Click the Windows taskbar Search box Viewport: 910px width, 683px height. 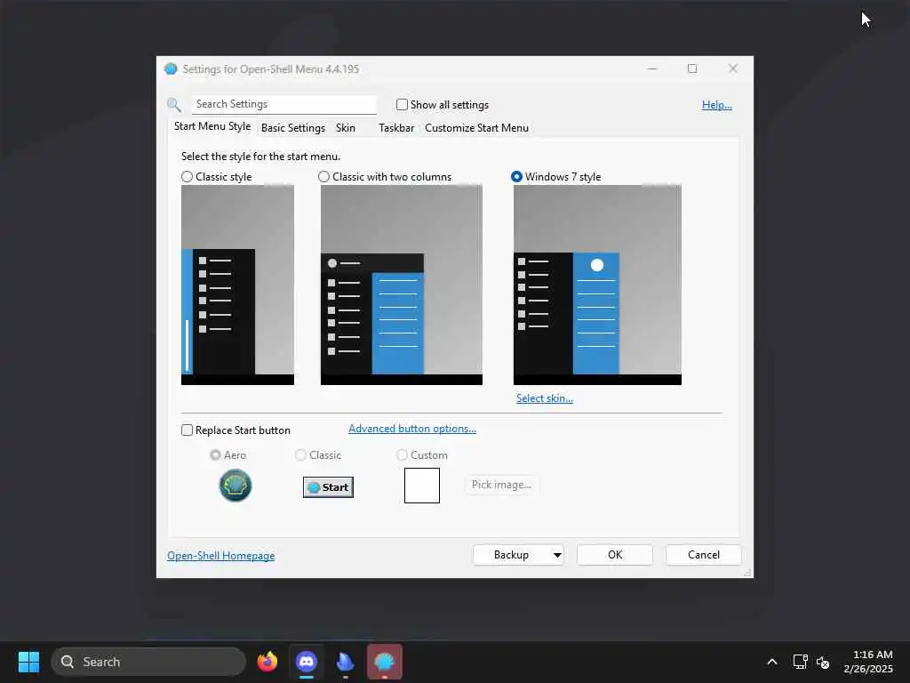[x=148, y=662]
